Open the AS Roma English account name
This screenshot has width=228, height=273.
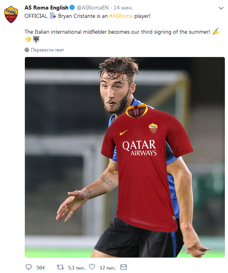pyautogui.click(x=46, y=8)
